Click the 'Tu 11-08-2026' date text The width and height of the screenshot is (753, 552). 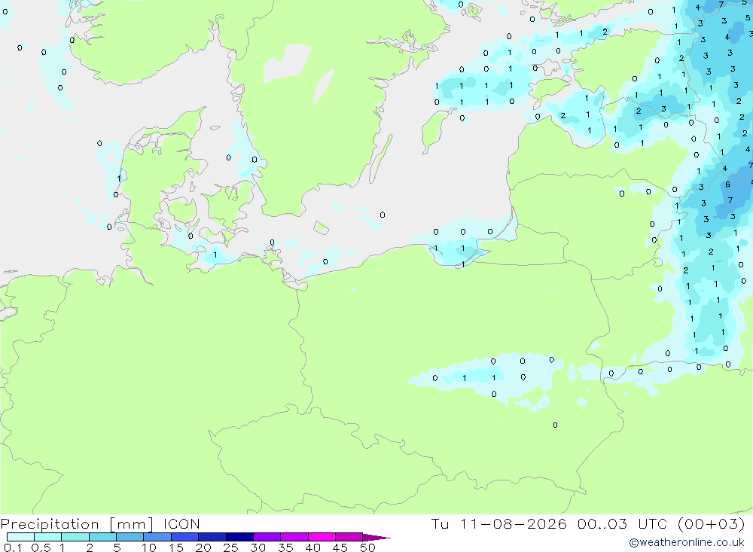point(499,524)
